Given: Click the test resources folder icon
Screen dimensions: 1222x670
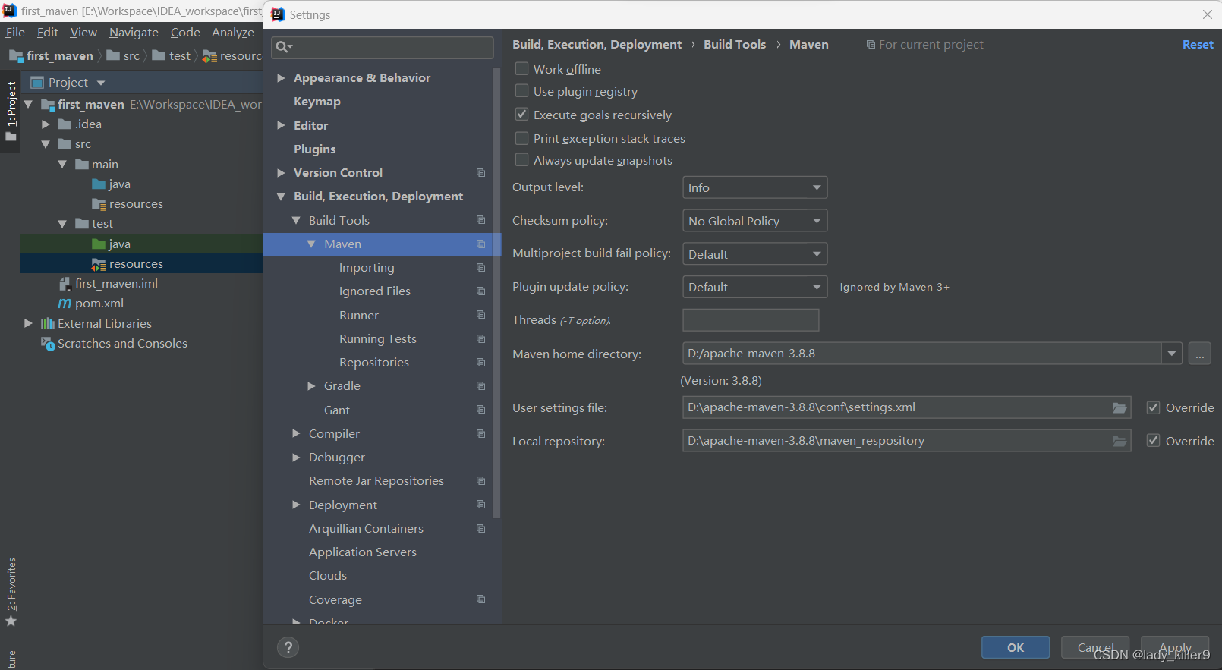Looking at the screenshot, I should (99, 264).
